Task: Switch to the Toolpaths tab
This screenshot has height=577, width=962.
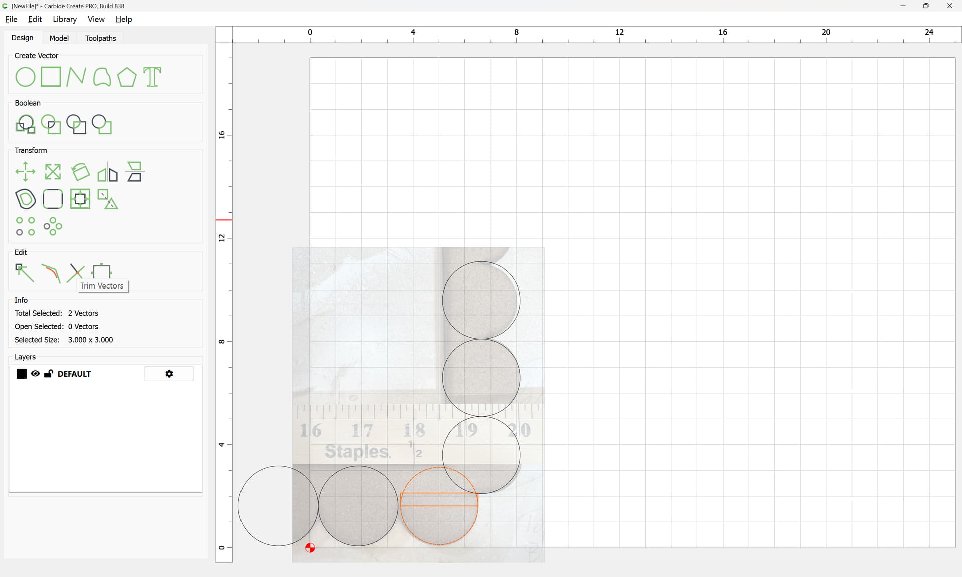Action: pyautogui.click(x=100, y=38)
